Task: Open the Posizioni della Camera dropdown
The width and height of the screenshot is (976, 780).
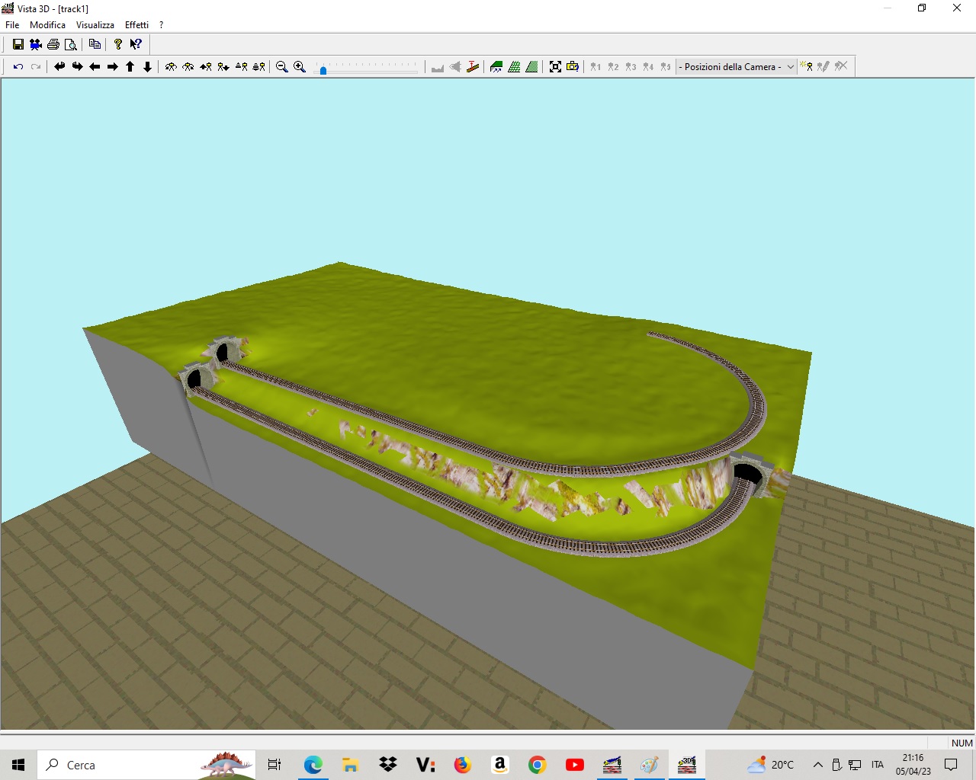Action: click(x=737, y=67)
